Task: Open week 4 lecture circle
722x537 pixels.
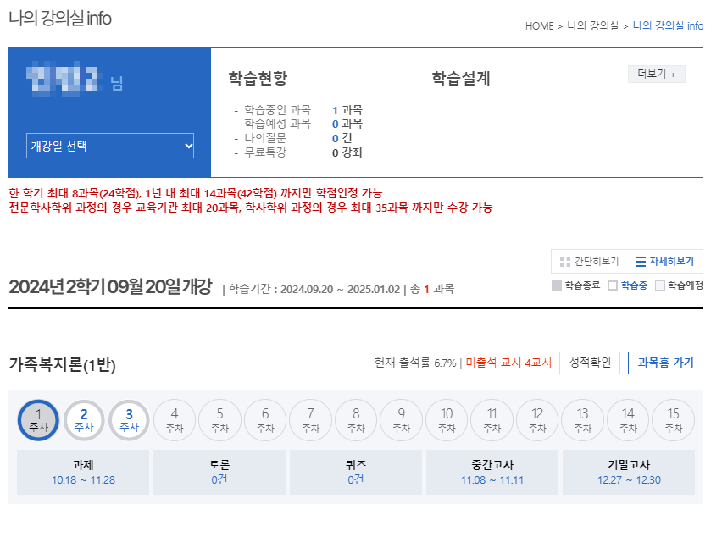Action: [x=175, y=420]
